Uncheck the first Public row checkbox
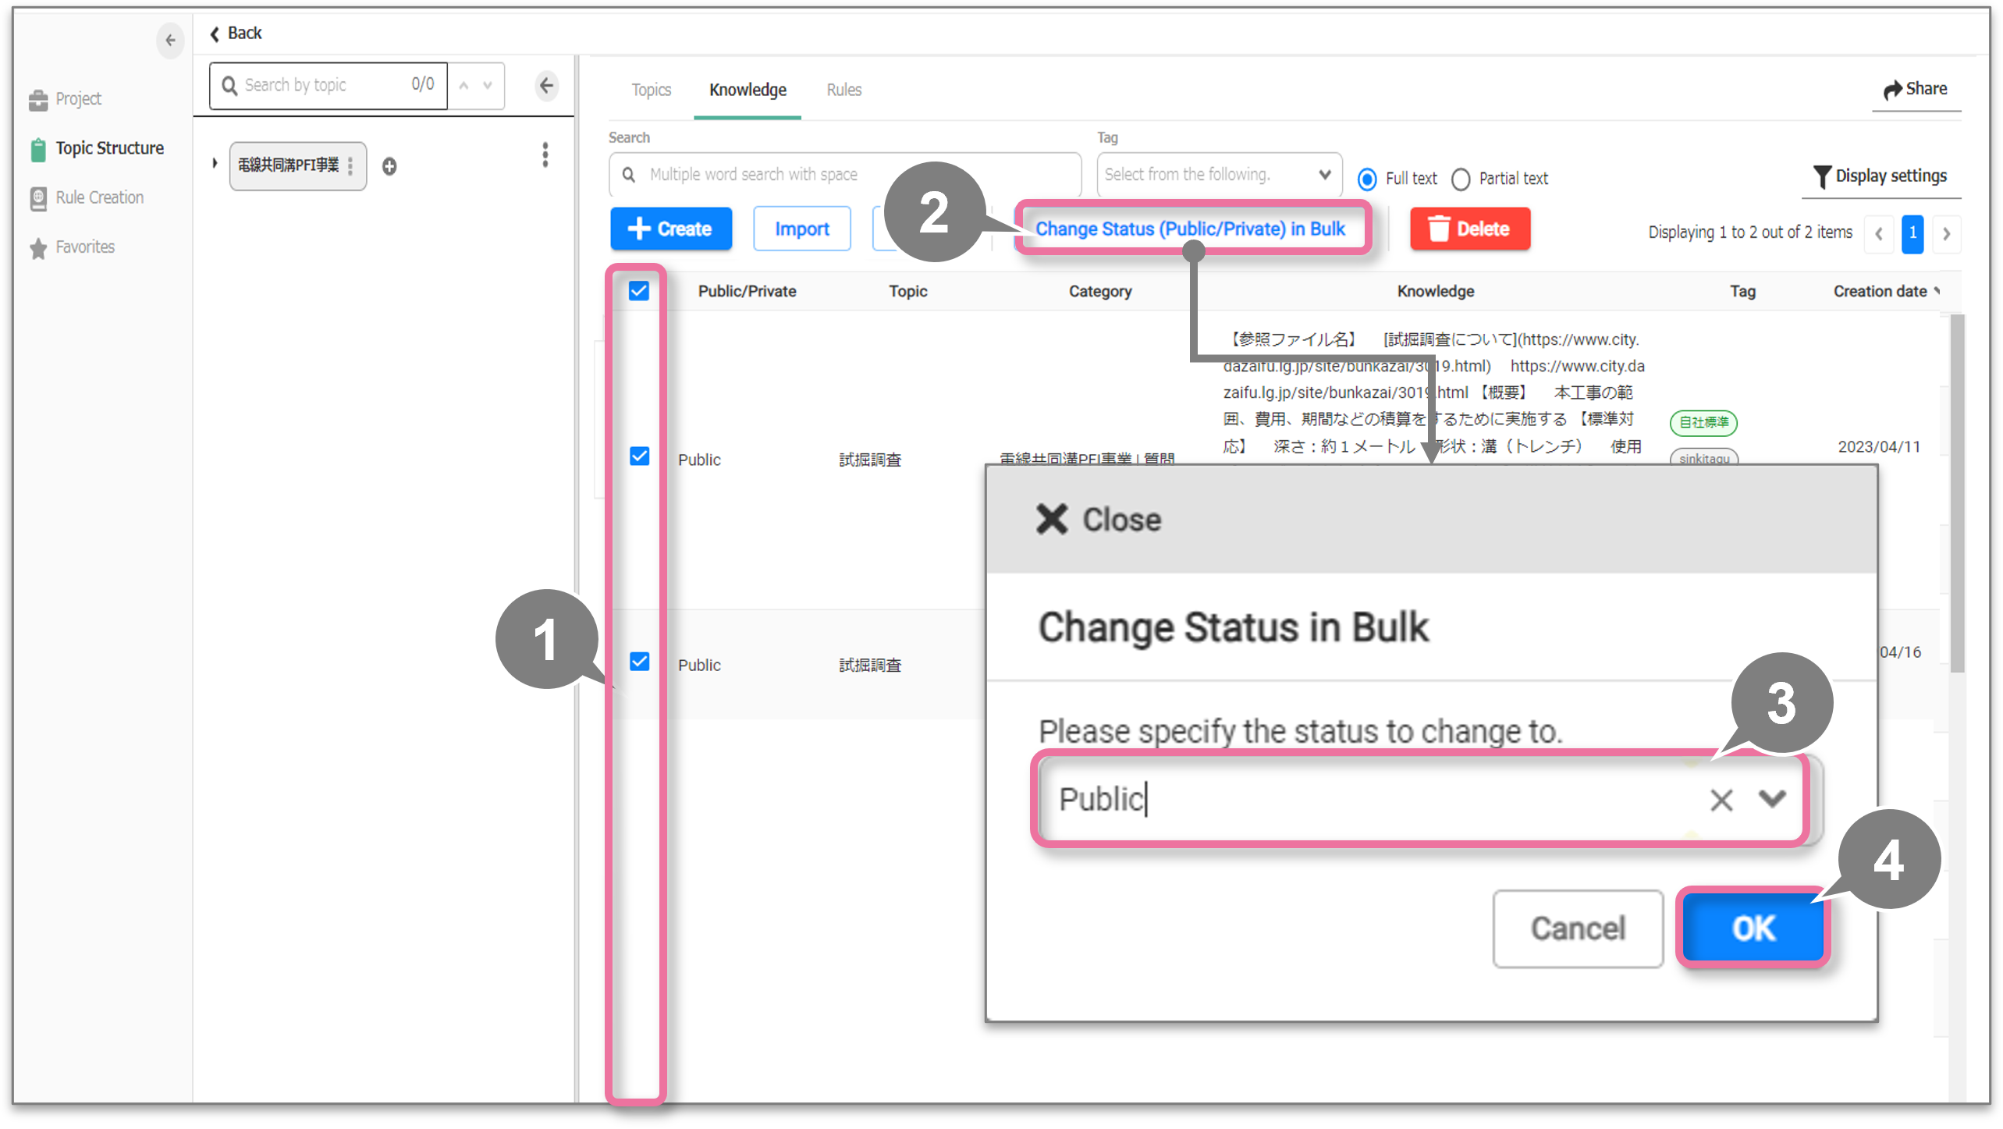The width and height of the screenshot is (2003, 1129). pos(639,456)
